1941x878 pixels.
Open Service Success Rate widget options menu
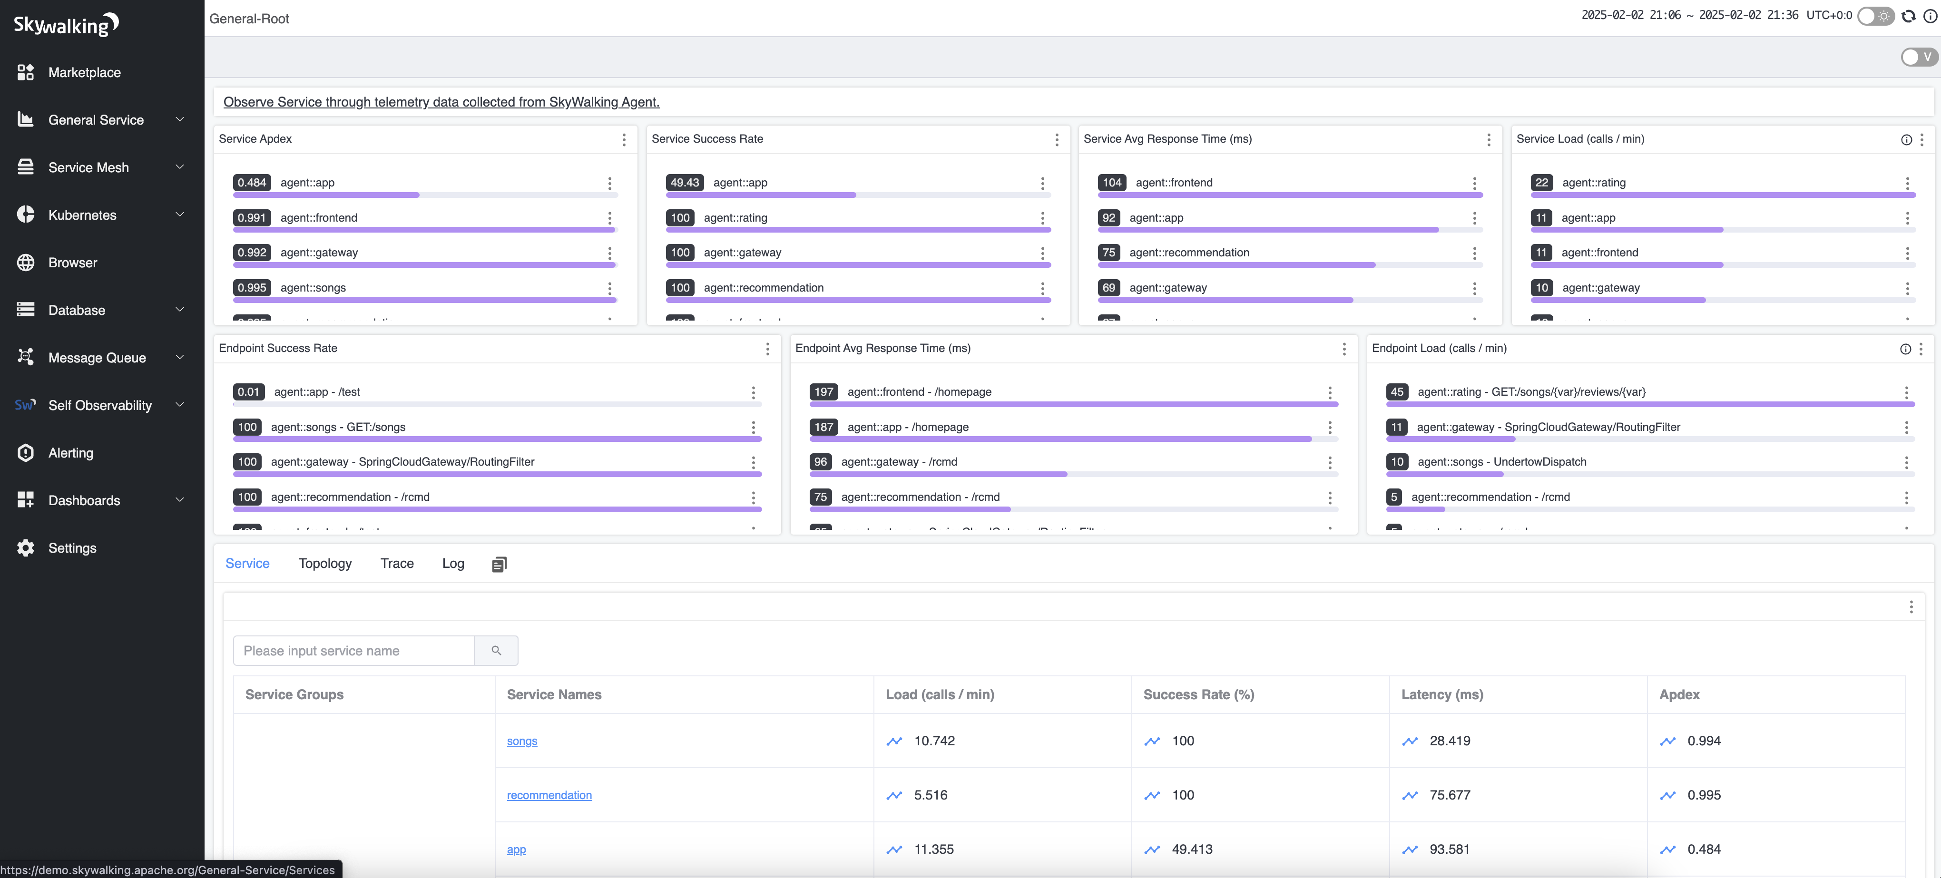pyautogui.click(x=1057, y=139)
